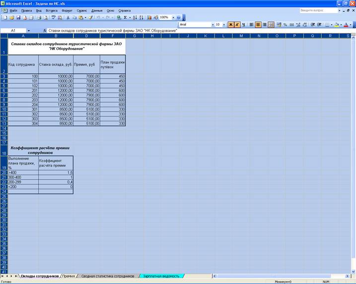Show the Drawing toolbar icon

[155, 17]
